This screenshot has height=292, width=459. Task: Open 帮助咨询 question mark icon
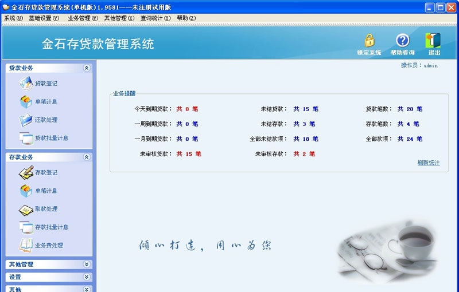coord(403,40)
